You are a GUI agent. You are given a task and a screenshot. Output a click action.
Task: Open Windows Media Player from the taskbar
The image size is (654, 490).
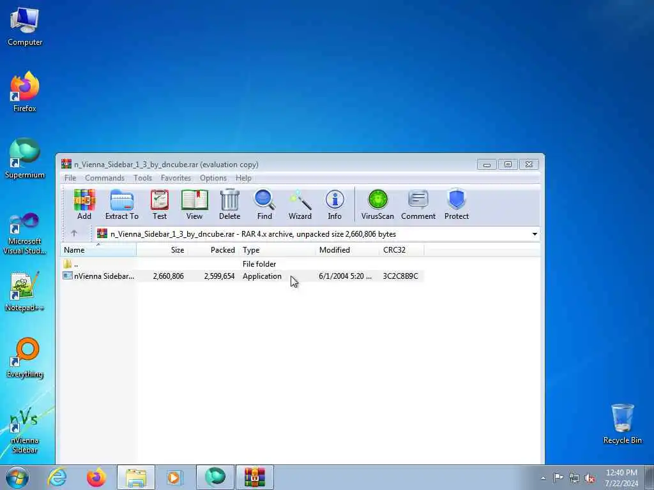(174, 477)
